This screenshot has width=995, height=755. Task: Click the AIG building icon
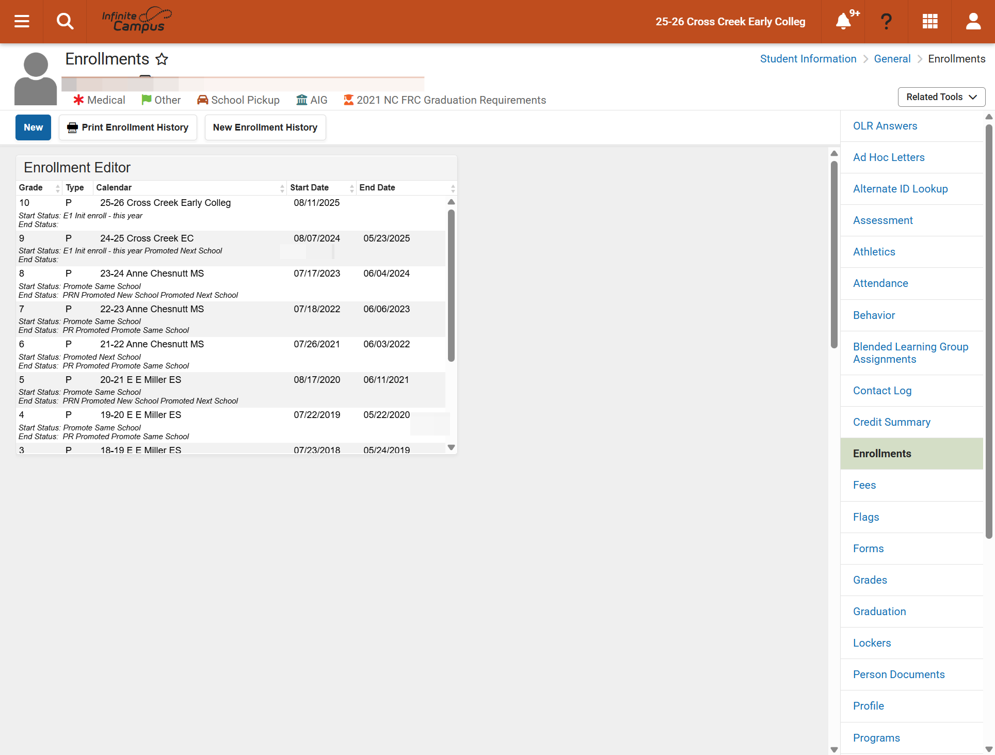302,100
